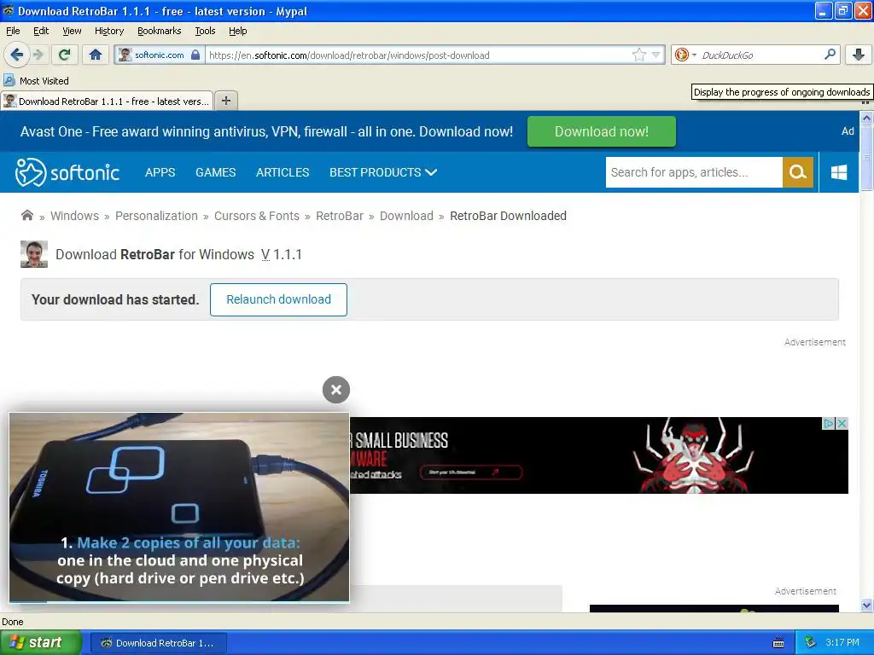
Task: Click the Forward arrow button
Action: 38,55
